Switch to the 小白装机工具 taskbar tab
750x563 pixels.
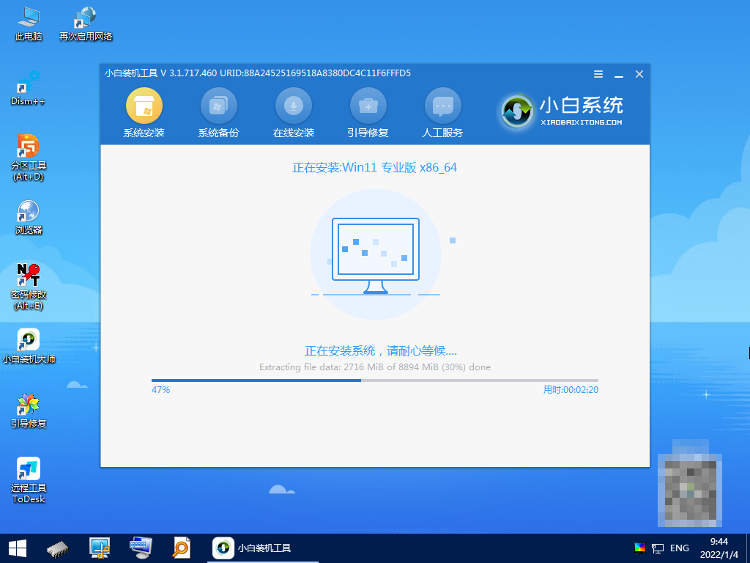(x=253, y=548)
